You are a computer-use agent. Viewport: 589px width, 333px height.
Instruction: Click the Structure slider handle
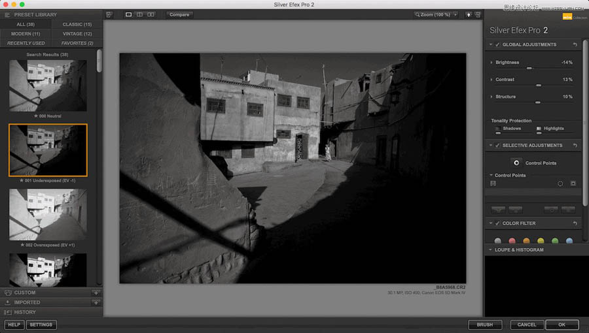tap(537, 103)
